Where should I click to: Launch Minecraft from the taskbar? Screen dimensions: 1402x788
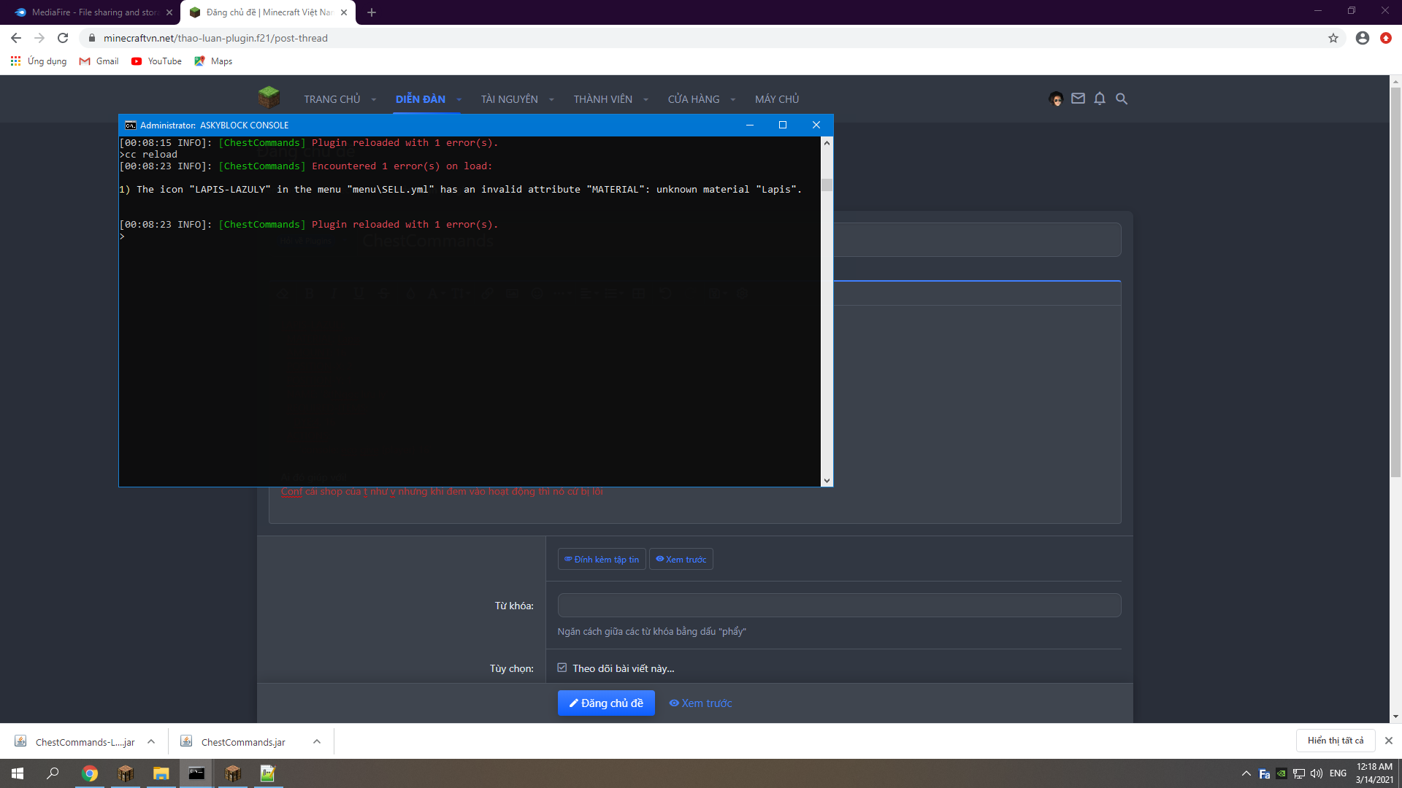pyautogui.click(x=126, y=773)
